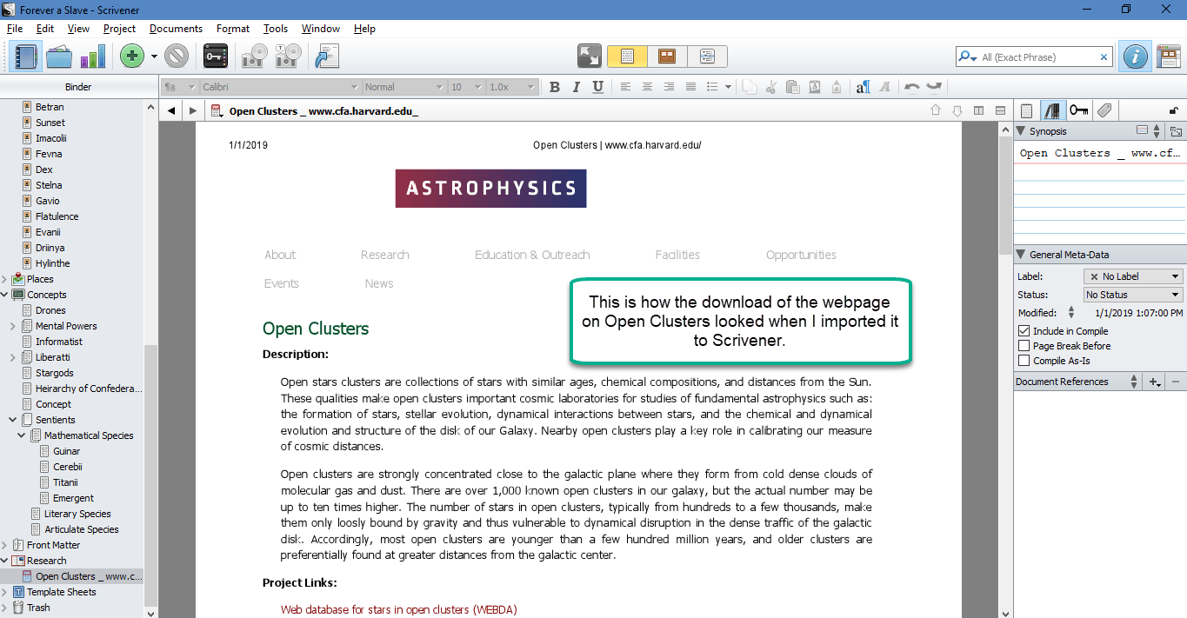Open the Format menu
Screen dimensions: 1187x618
233,29
